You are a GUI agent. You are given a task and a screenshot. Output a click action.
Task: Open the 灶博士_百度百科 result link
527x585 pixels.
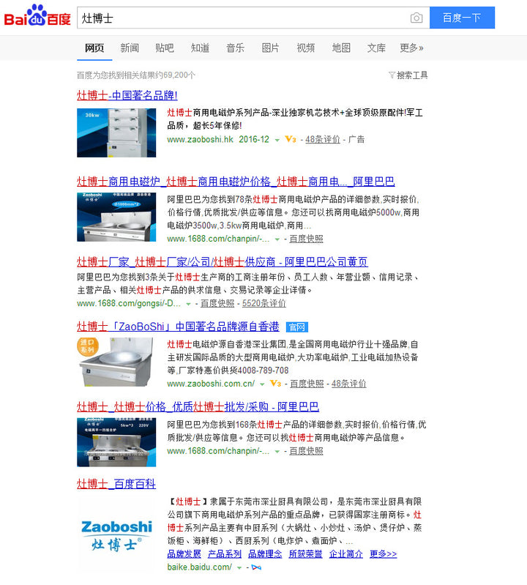coord(116,484)
